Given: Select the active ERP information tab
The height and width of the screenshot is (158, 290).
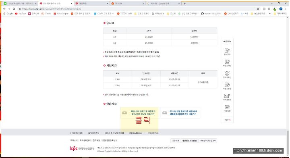Looking at the screenshot, I should pos(56,4).
